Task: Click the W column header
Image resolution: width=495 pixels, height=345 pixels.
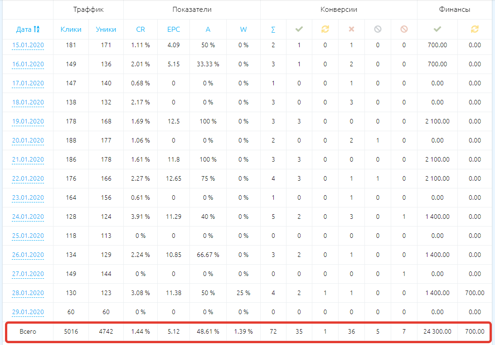Action: click(x=243, y=30)
